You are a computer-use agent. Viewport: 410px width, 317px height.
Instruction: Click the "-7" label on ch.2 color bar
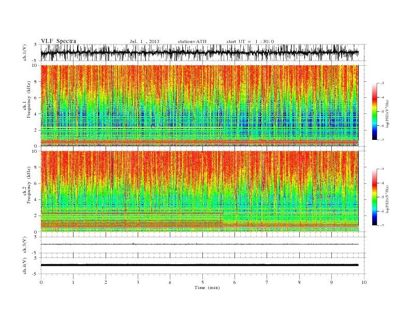(x=382, y=225)
